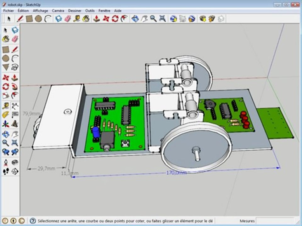Select the Paint Bucket in the top toolbar
Image resolution: width=302 pixels, height=226 pixels.
86,19
